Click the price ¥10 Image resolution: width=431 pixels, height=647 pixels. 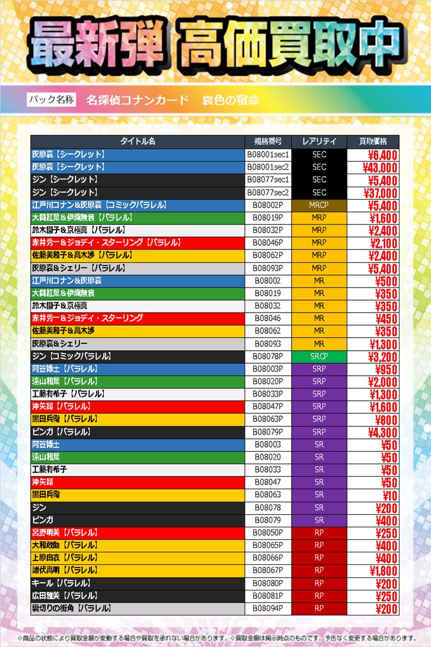coord(390,496)
